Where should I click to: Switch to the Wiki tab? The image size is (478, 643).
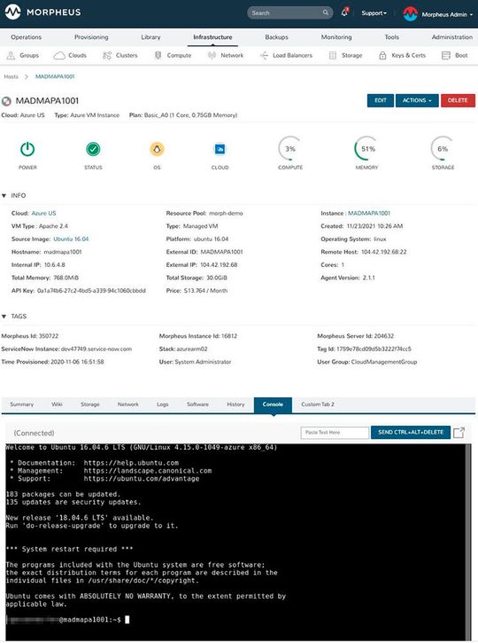click(57, 404)
